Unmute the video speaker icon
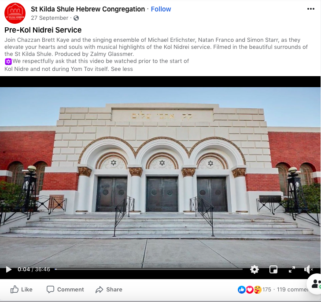Viewport: 321px width, 302px height. (x=308, y=269)
